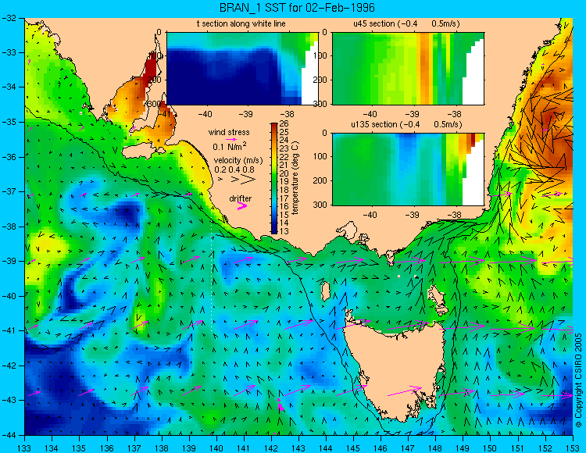
Task: Click longitude tick label '153'
Action: pyautogui.click(x=573, y=448)
